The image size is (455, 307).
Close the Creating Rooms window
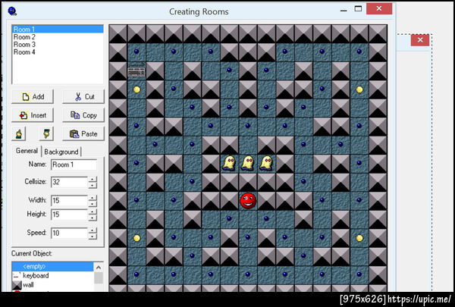tap(379, 8)
